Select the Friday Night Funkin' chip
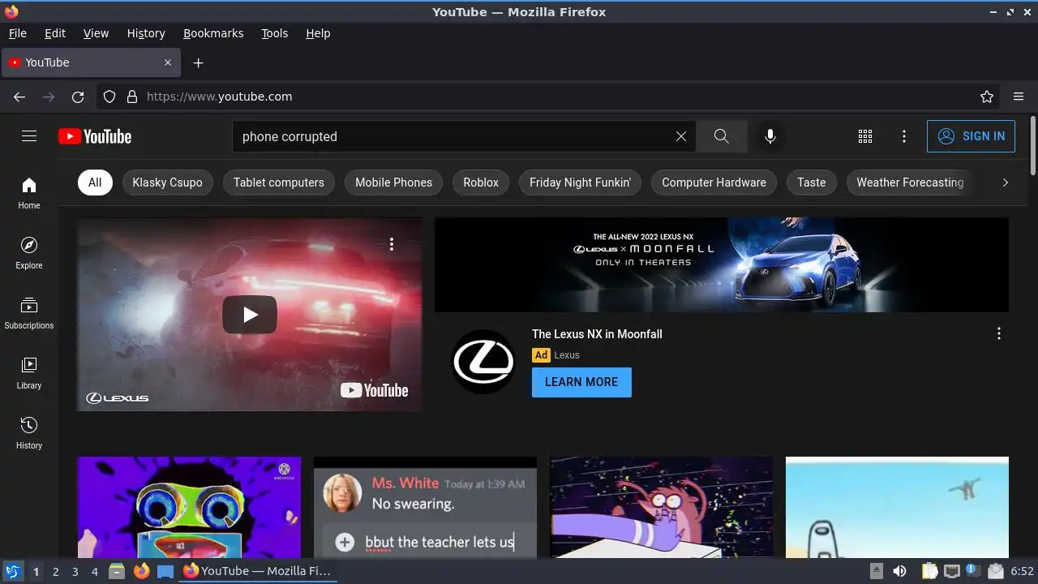1038x584 pixels. pyautogui.click(x=580, y=182)
